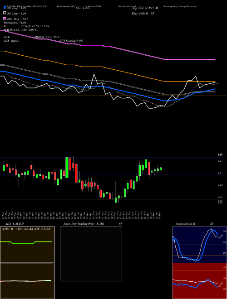Click the tall green candlestick near 22 Oct

(x=67, y=168)
